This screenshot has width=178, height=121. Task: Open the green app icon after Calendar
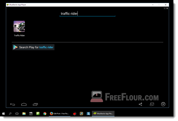(38, 113)
